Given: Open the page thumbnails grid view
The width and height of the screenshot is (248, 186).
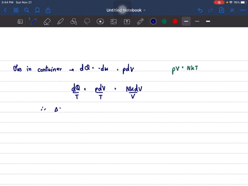Looking at the screenshot, I should (x=16, y=10).
